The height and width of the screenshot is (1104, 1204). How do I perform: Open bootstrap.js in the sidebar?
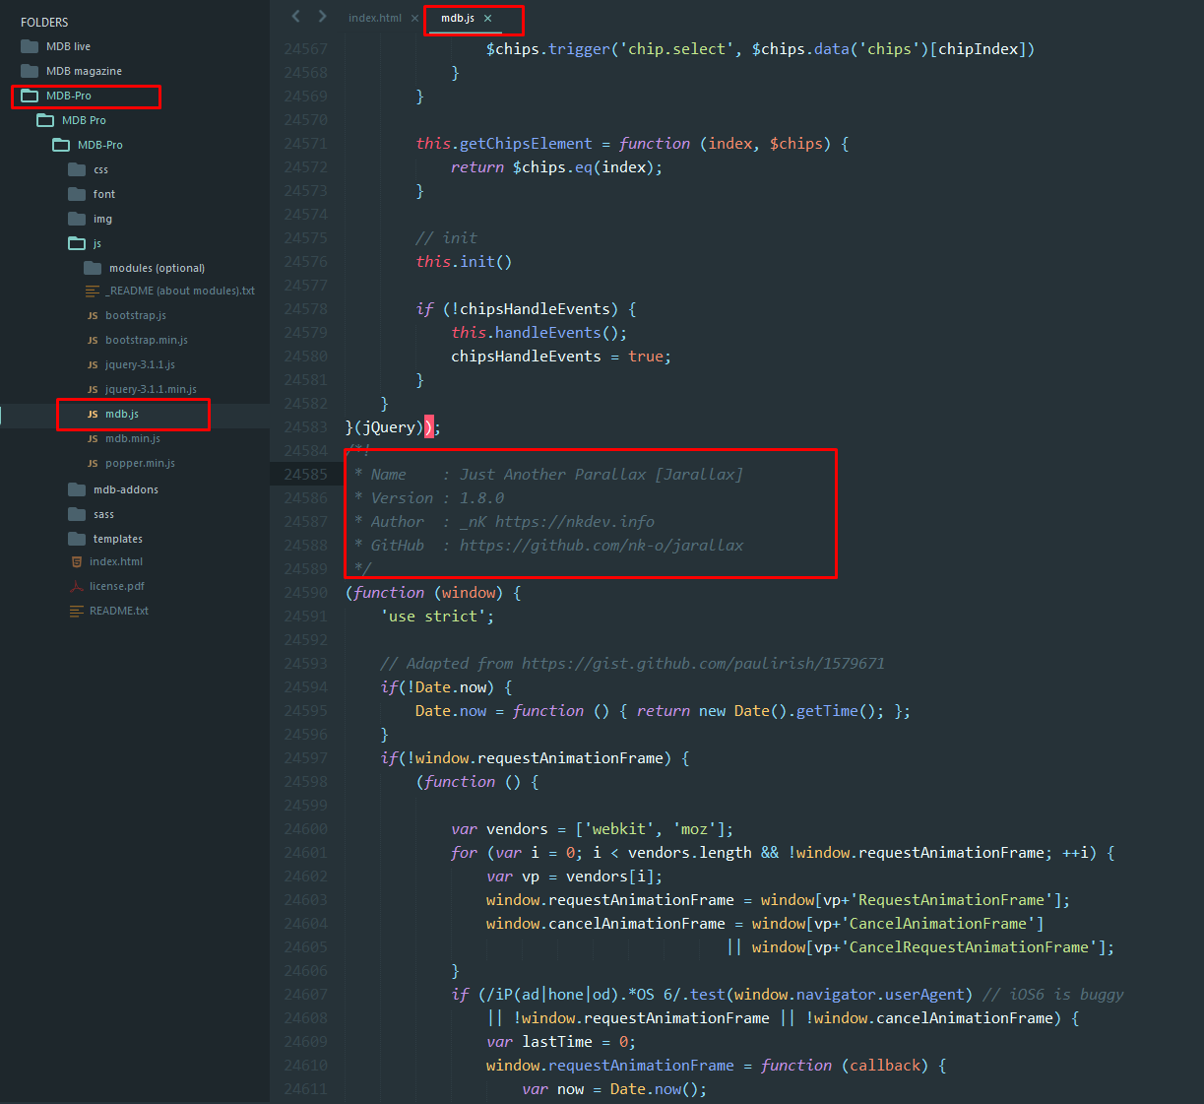tap(136, 315)
